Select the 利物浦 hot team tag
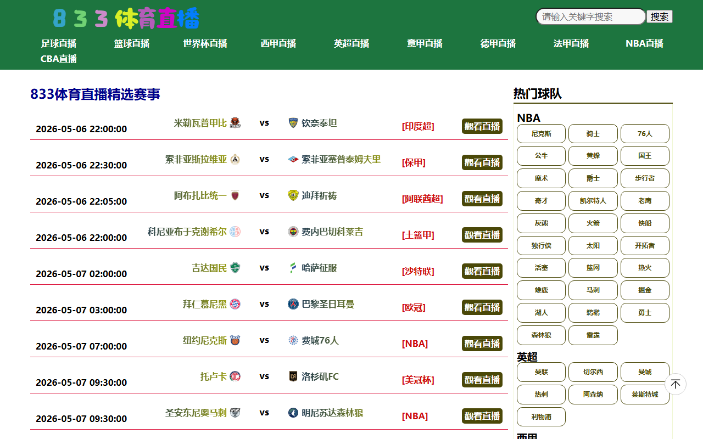The width and height of the screenshot is (703, 439). point(541,417)
